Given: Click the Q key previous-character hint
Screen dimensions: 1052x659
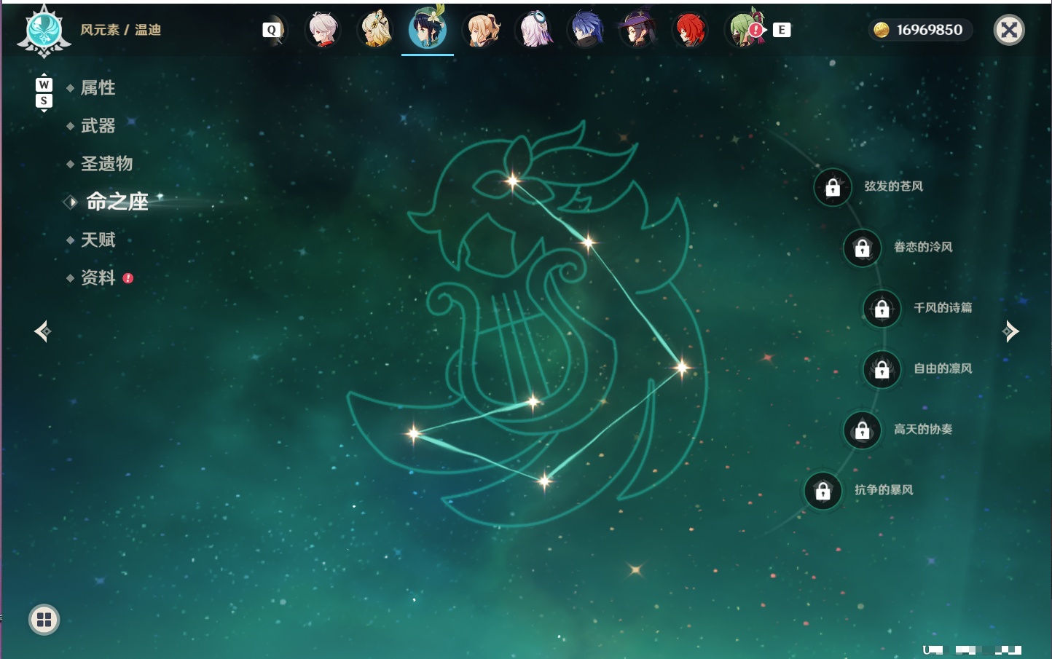Looking at the screenshot, I should (x=272, y=30).
